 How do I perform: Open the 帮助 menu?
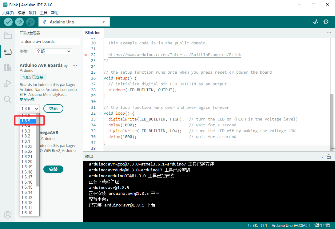(x=55, y=13)
